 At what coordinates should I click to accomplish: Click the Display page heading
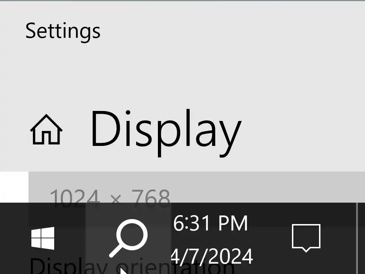coord(166,133)
